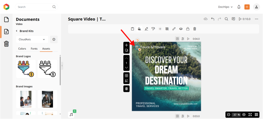Click the DocHipo logo
This screenshot has height=119, width=263.
6,7
